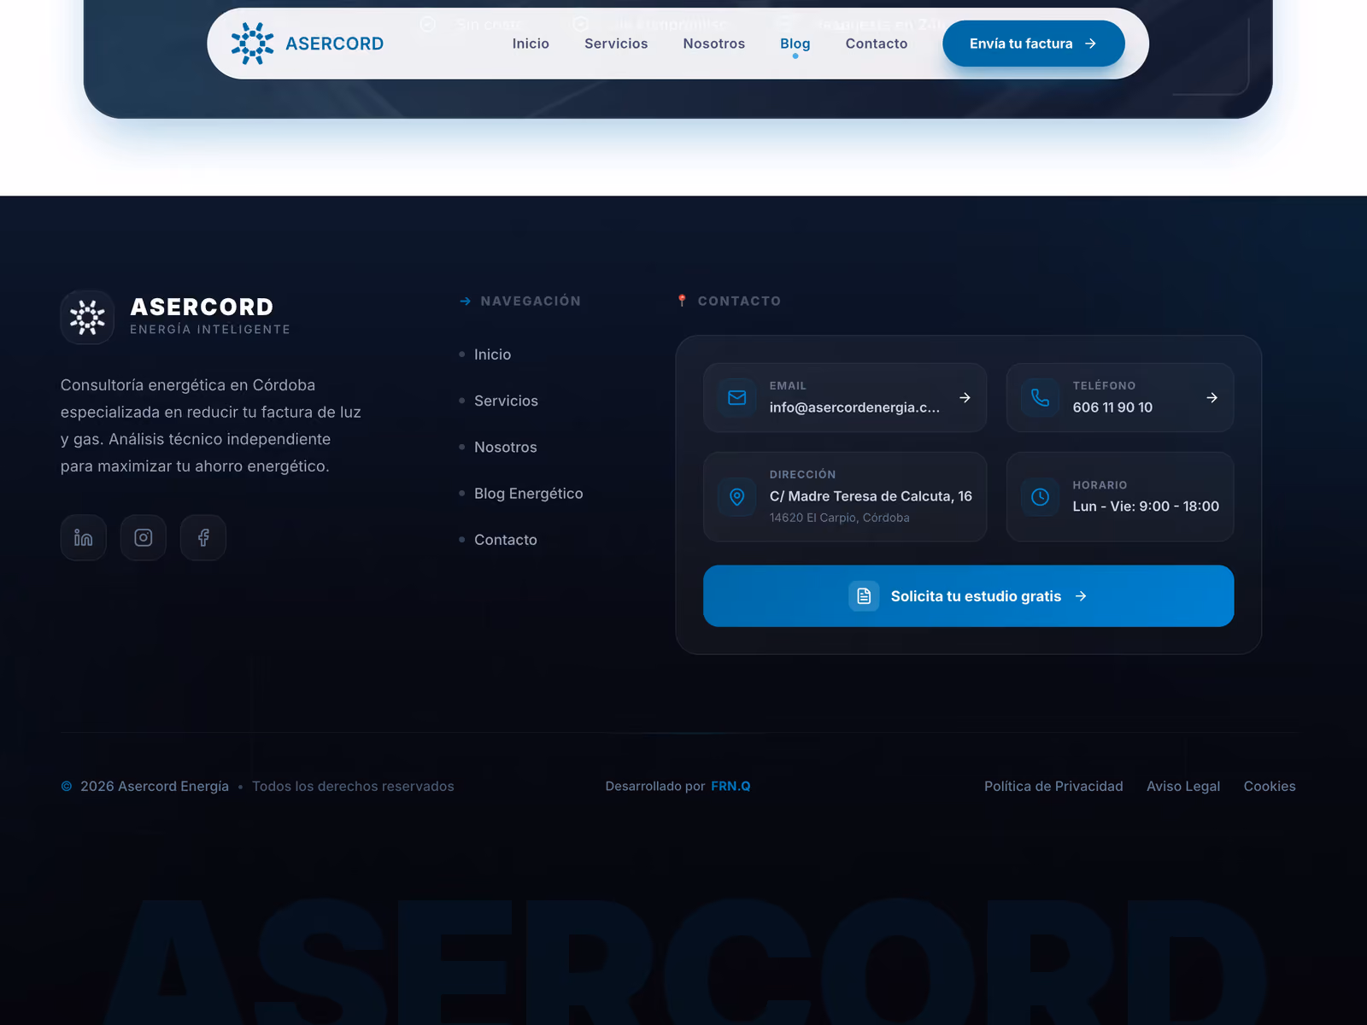Click the info@asercordenergia email address
The height and width of the screenshot is (1025, 1367).
click(854, 407)
